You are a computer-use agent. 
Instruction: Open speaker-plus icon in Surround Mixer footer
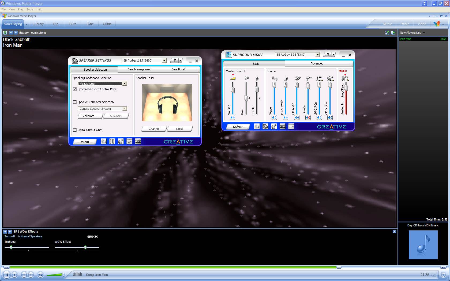click(x=274, y=126)
